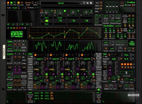Click the Reset X button
142x104 pixels.
point(118,31)
